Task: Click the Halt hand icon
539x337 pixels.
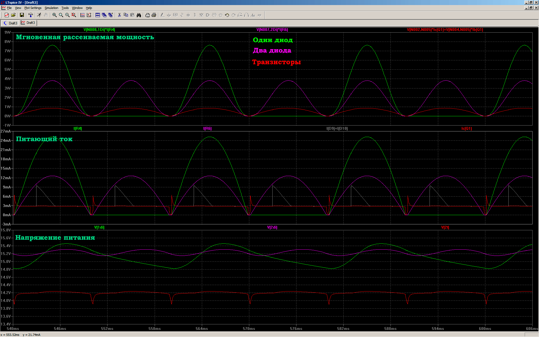Action: (46, 15)
